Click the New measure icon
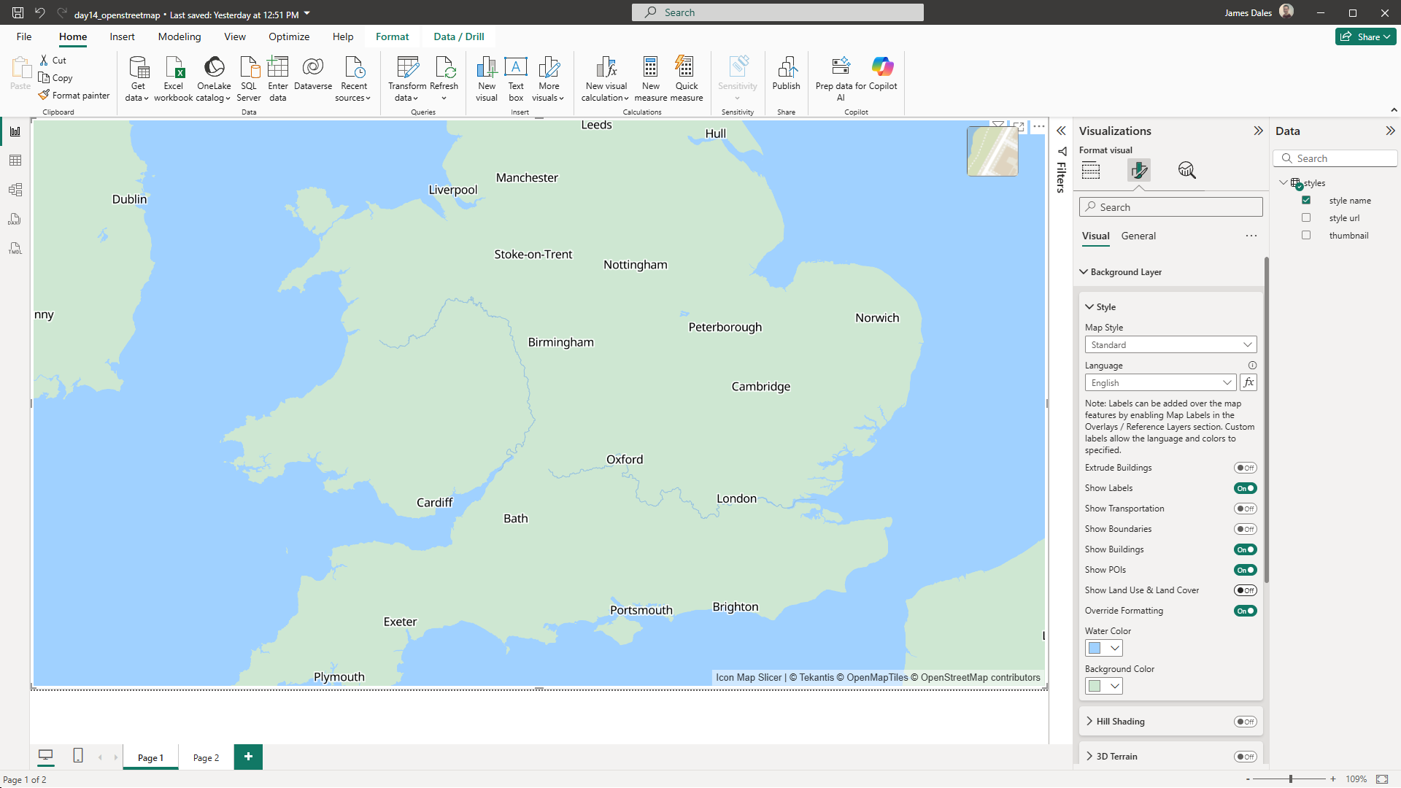1401x788 pixels. (650, 76)
